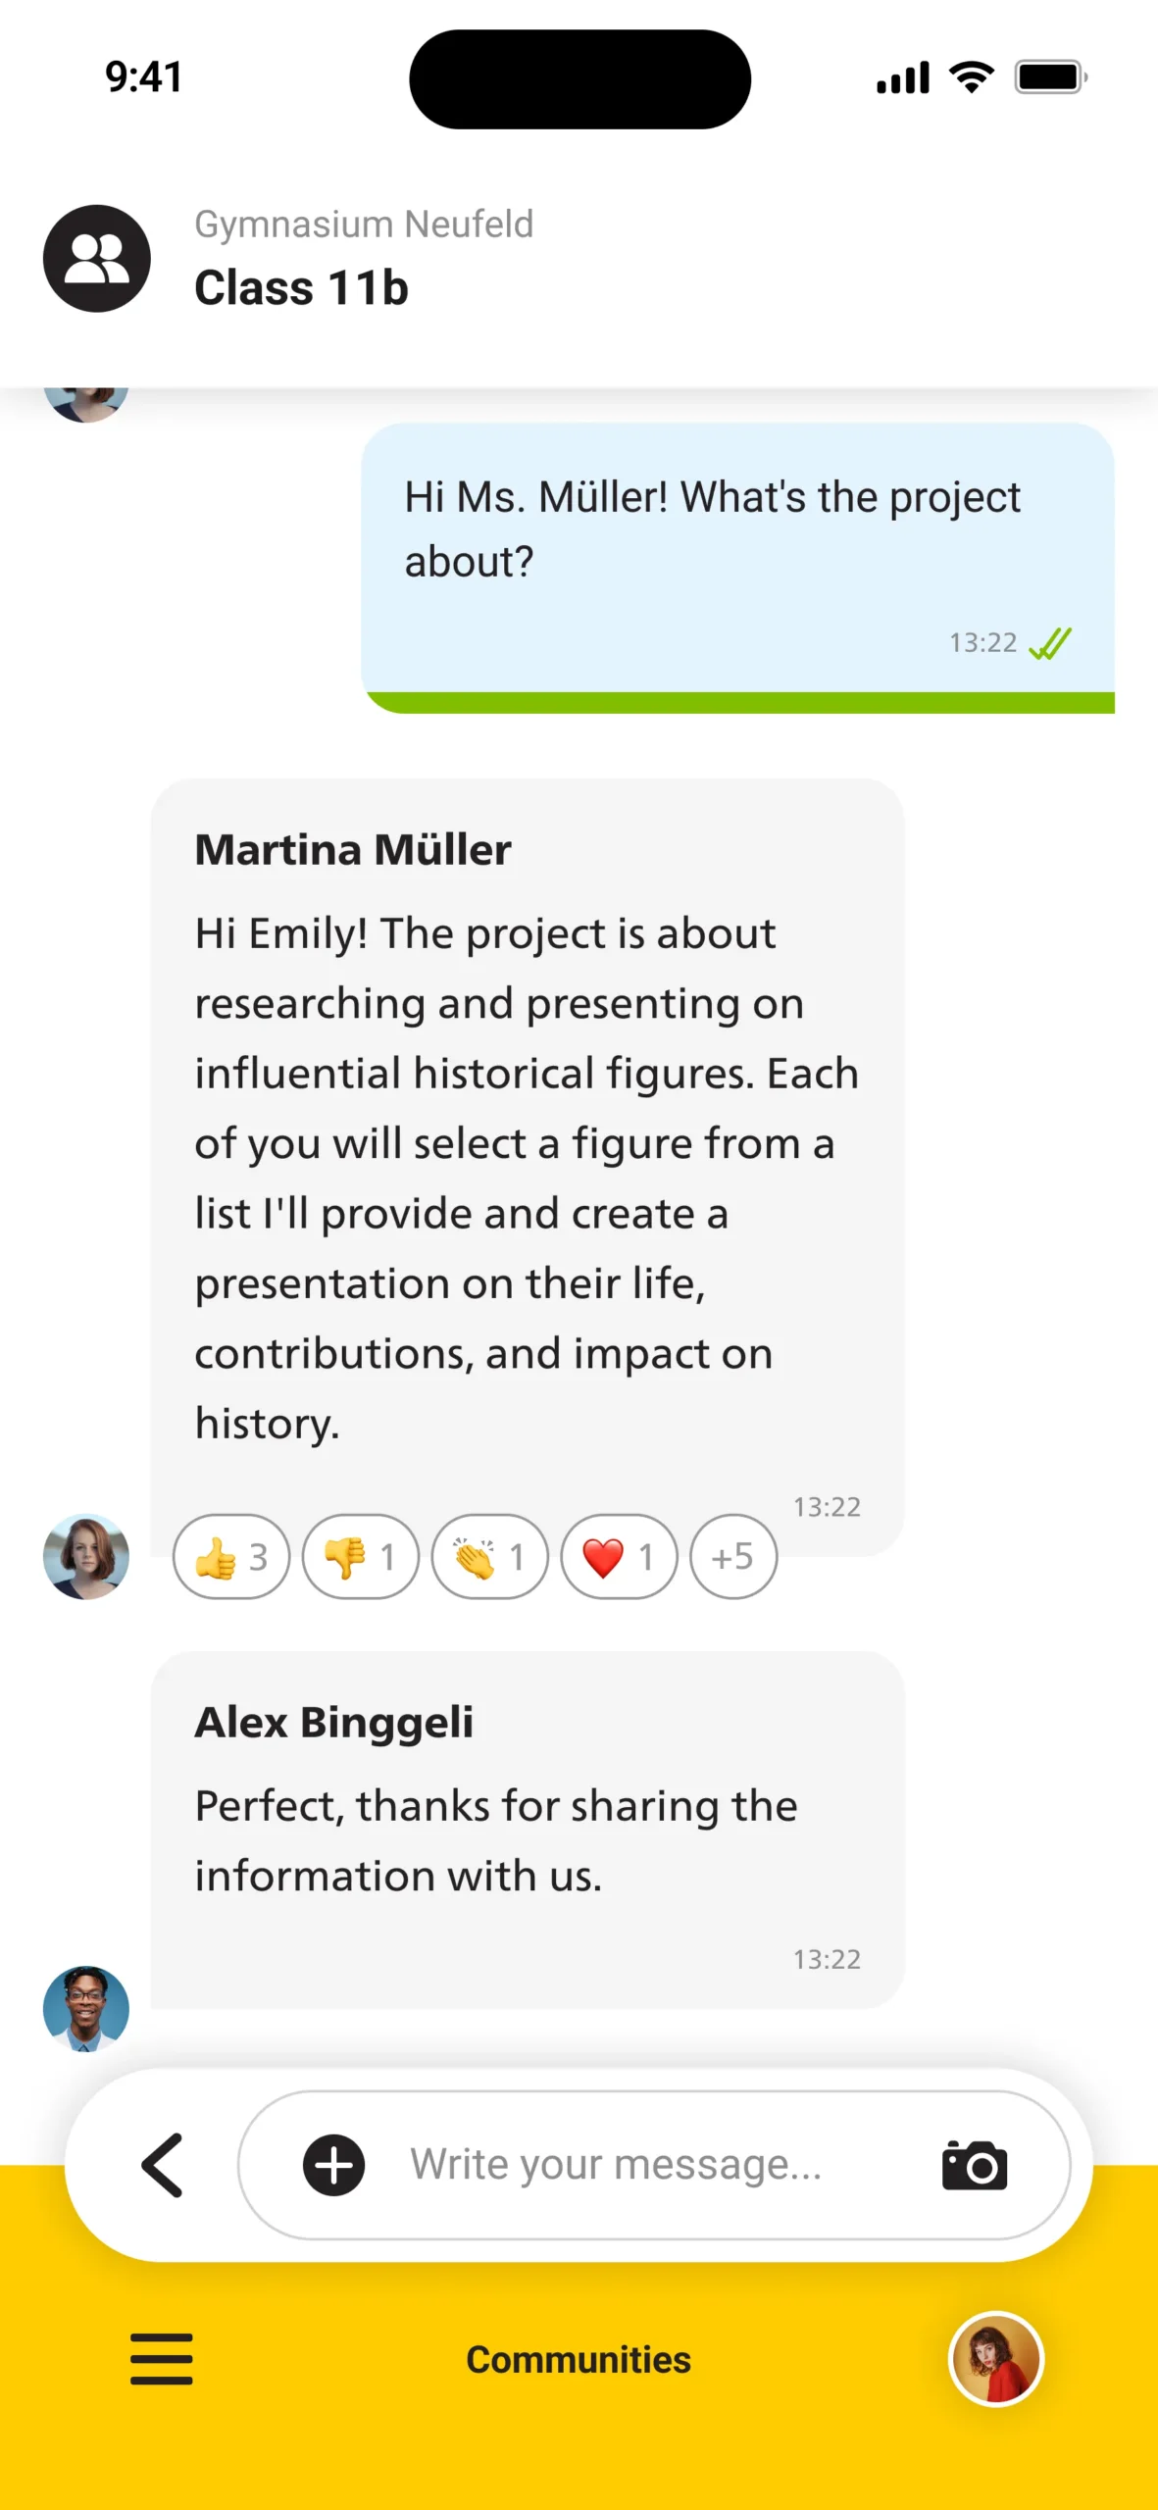Image resolution: width=1158 pixels, height=2510 pixels.
Task: Open the Communities tab
Action: coord(579,2359)
